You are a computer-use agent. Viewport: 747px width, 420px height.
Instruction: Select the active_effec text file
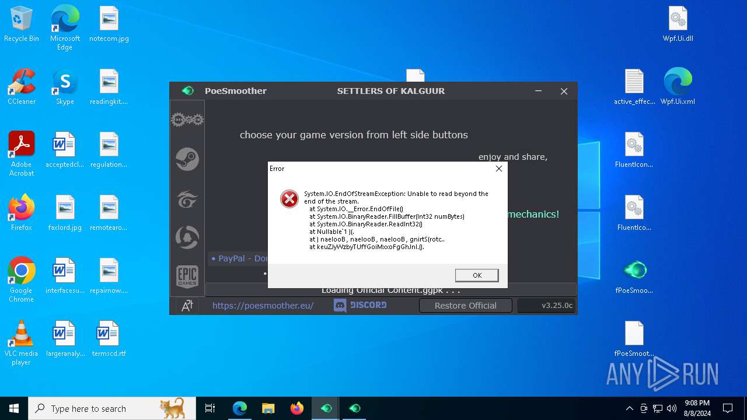tap(634, 87)
